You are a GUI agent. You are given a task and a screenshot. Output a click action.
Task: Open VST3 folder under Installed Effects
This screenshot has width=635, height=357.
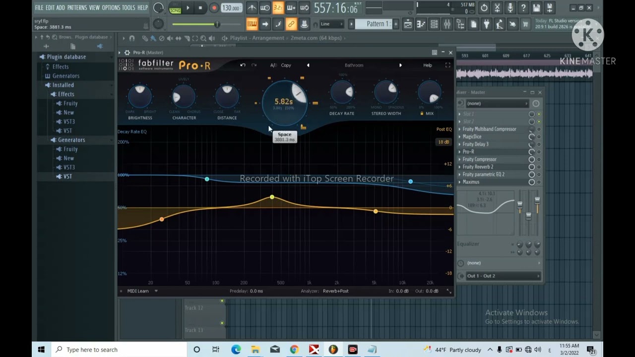(x=69, y=121)
